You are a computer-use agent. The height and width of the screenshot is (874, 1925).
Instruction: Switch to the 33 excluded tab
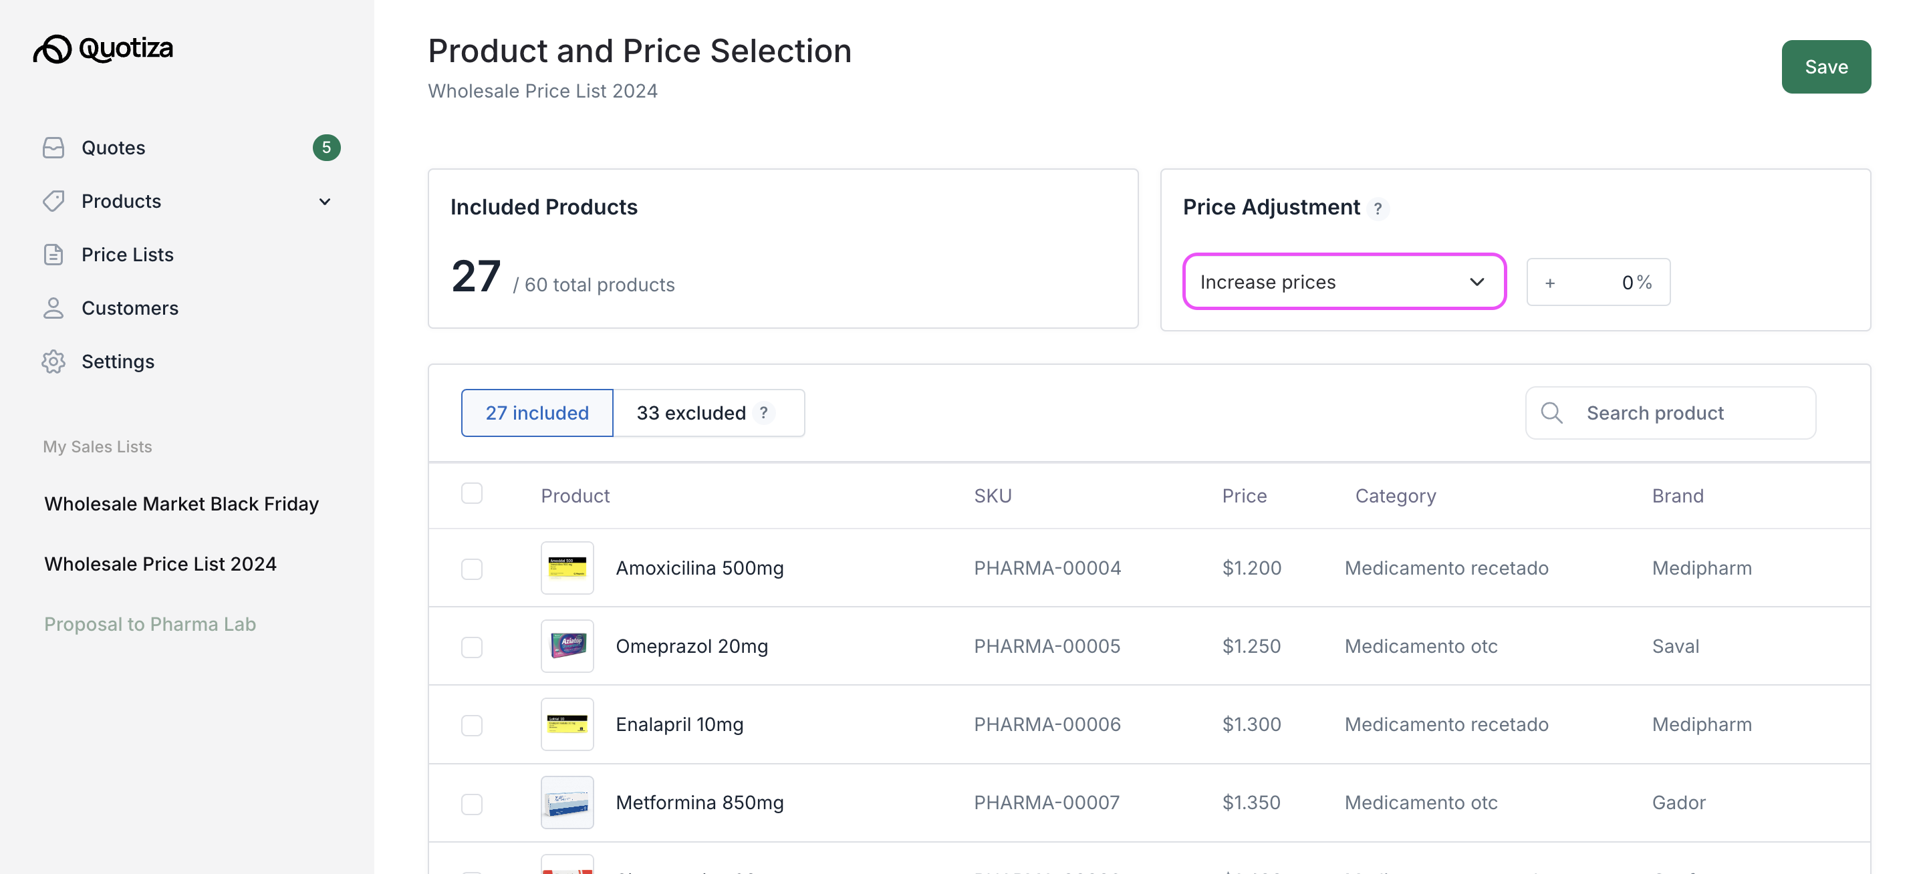click(x=691, y=413)
